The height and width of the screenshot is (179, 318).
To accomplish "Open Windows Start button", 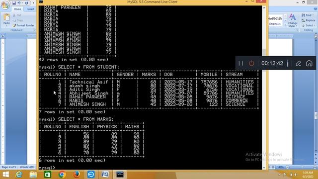I will point(5,175).
